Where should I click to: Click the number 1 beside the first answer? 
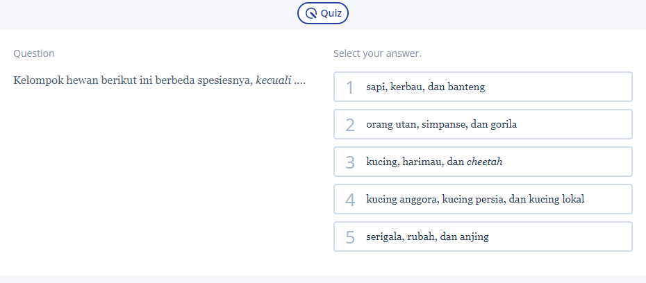click(350, 87)
